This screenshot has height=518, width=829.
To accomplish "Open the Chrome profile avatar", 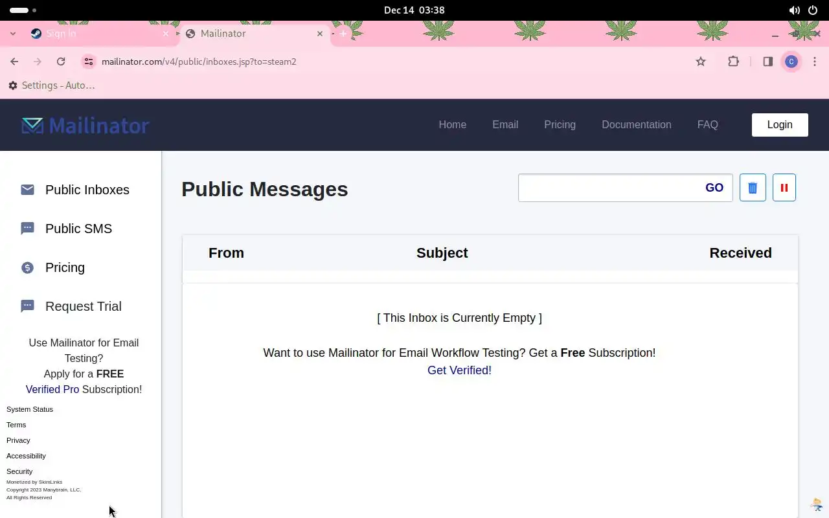I will pyautogui.click(x=791, y=62).
